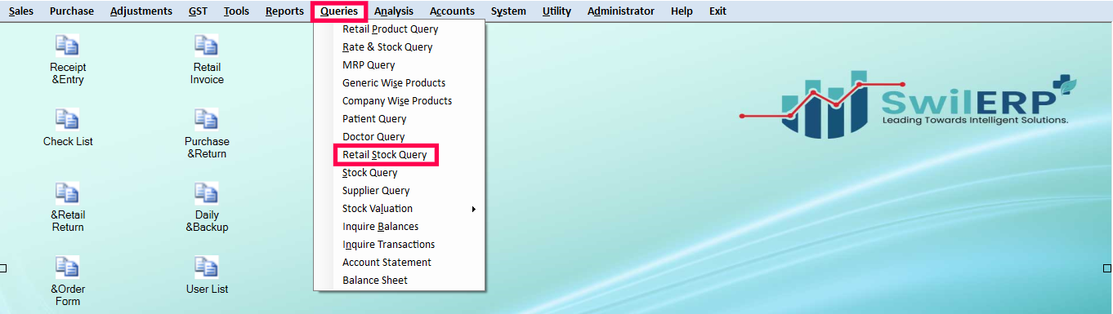Open the Tools menu
The height and width of the screenshot is (314, 1113).
(x=236, y=11)
